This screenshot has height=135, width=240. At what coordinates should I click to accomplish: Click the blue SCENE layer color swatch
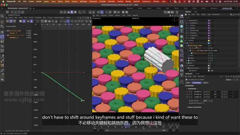click(208, 43)
